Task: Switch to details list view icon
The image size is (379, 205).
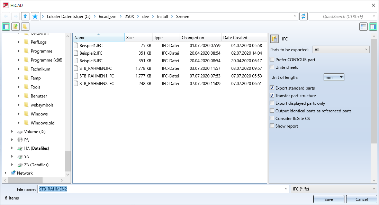Action: [x=363, y=27]
